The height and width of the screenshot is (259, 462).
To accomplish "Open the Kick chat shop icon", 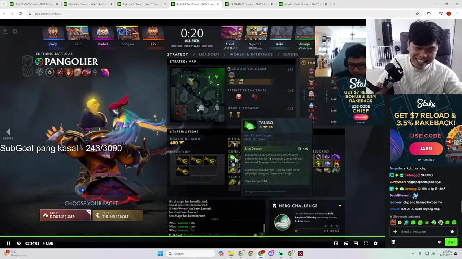I will (393, 242).
